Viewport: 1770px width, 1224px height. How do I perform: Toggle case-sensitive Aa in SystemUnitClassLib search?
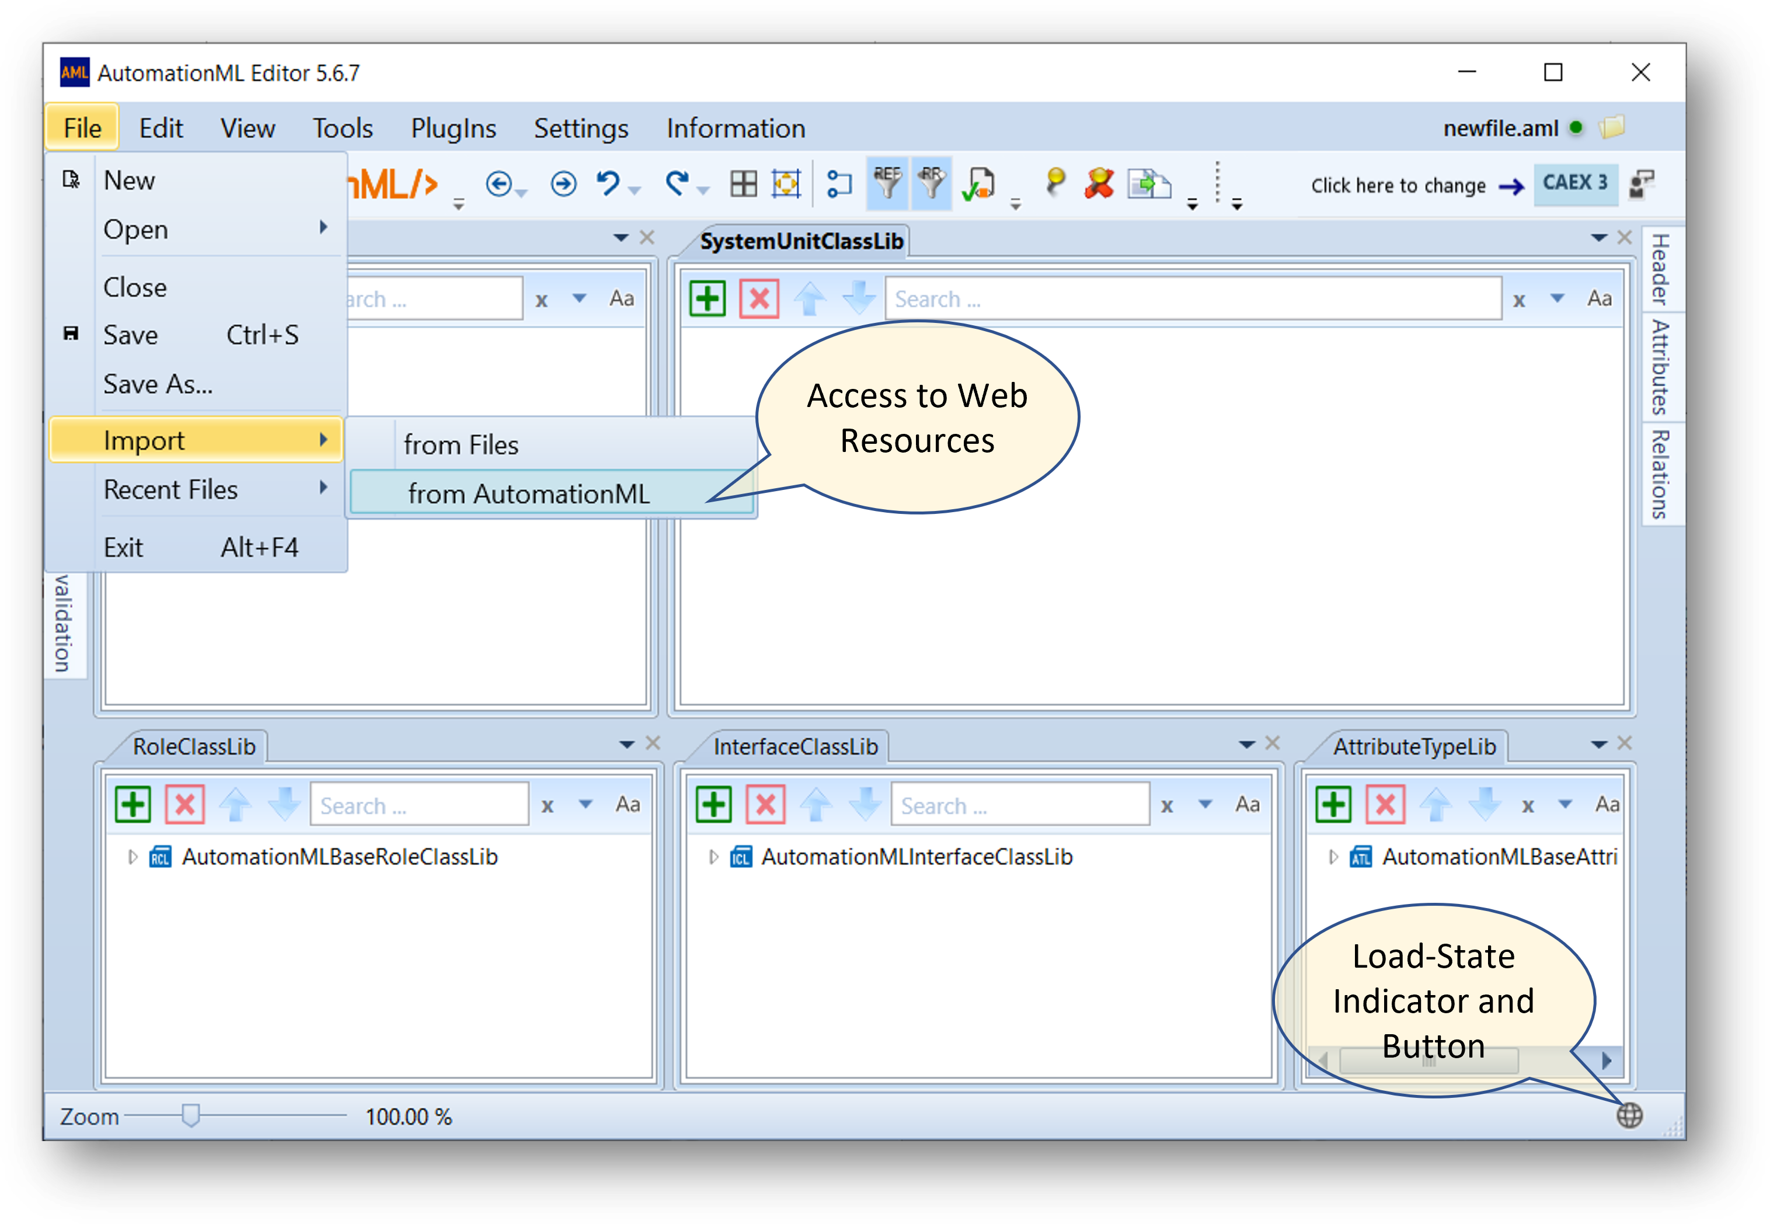point(1599,298)
